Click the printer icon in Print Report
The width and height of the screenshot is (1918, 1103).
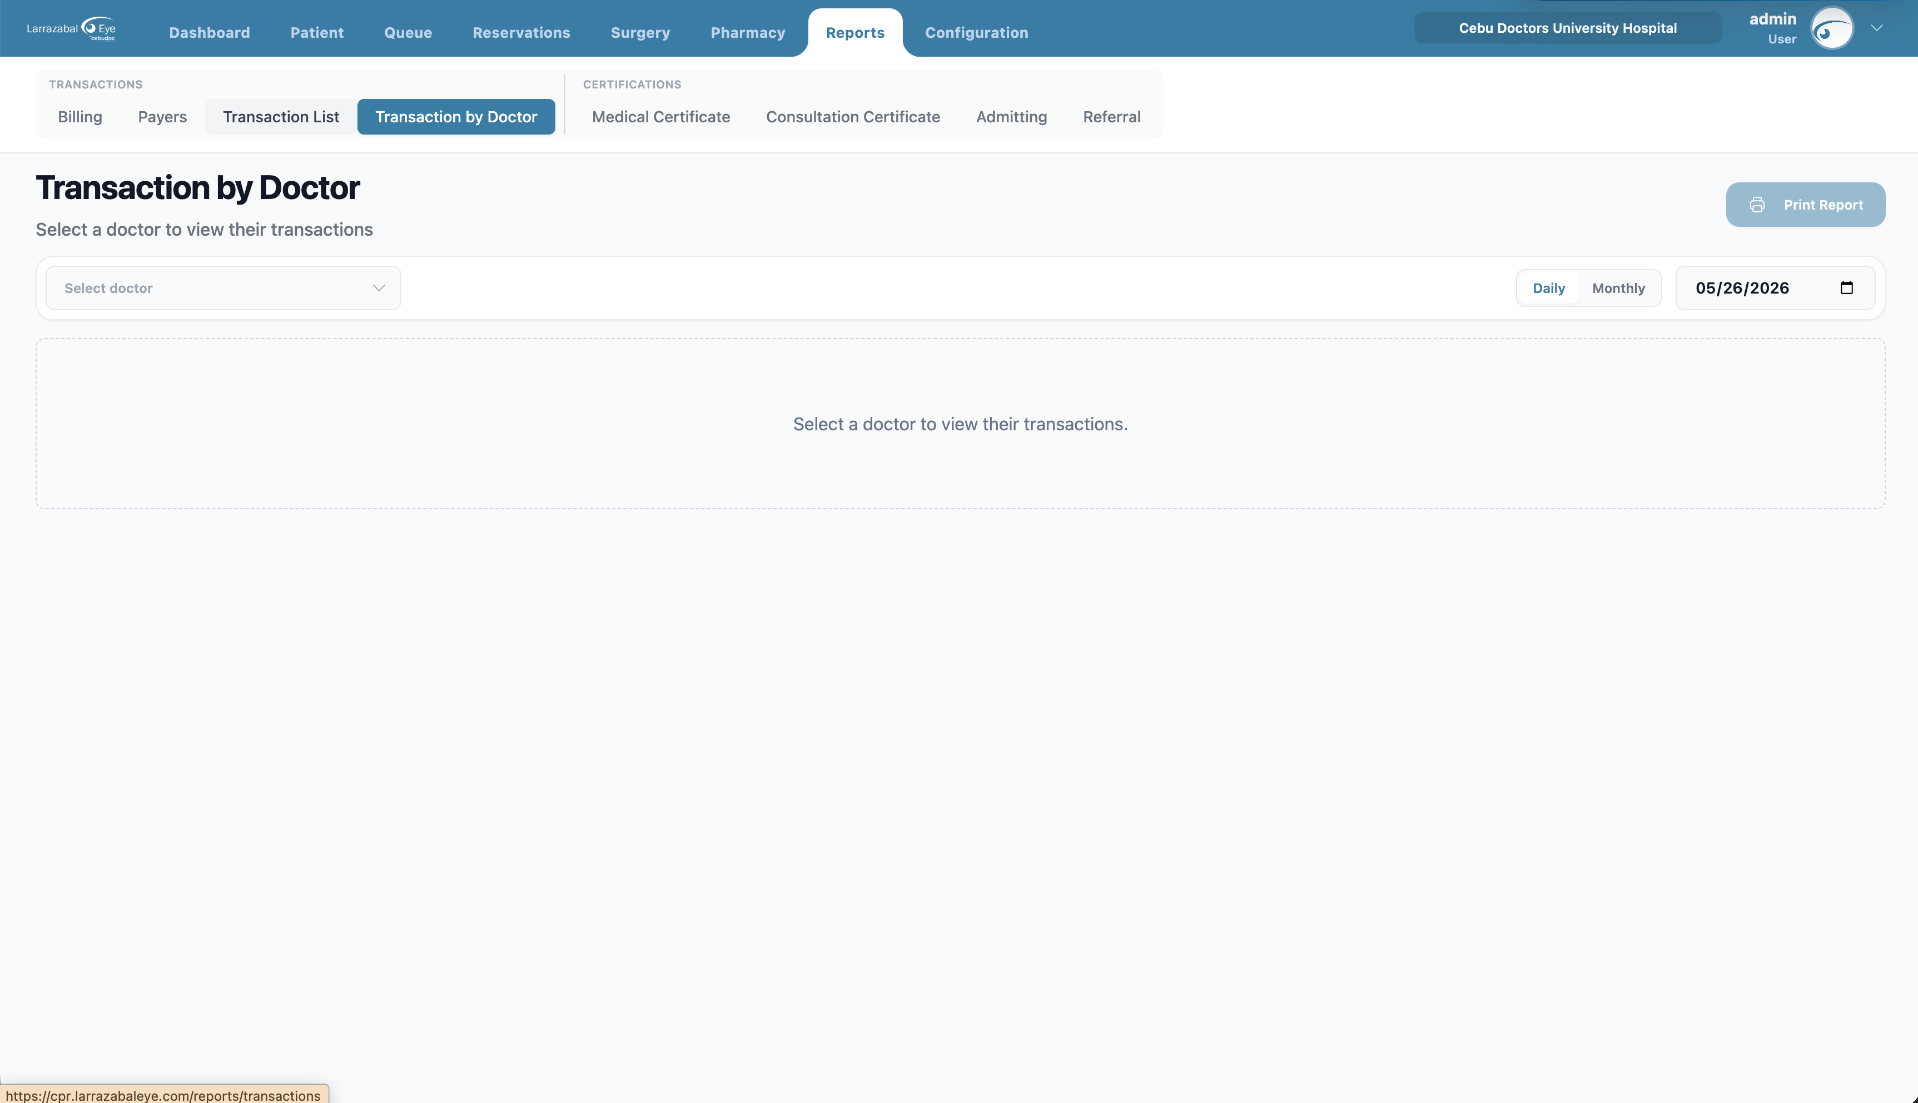click(1757, 205)
